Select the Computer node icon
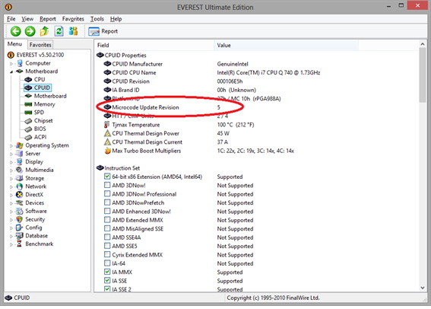 20,63
